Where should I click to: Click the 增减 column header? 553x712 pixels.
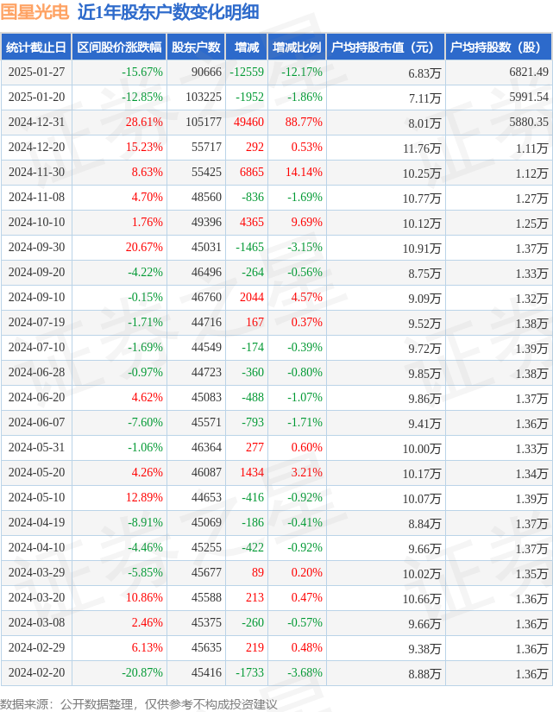[246, 47]
